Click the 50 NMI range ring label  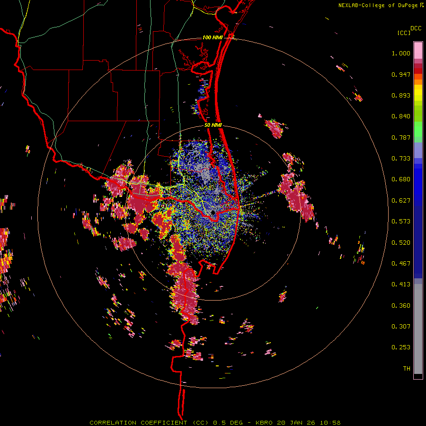pos(213,125)
